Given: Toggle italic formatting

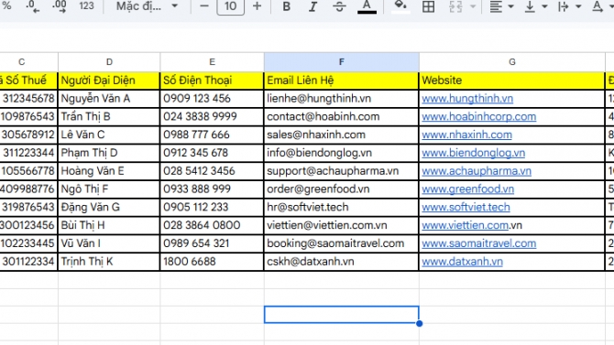Looking at the screenshot, I should pyautogui.click(x=312, y=5).
